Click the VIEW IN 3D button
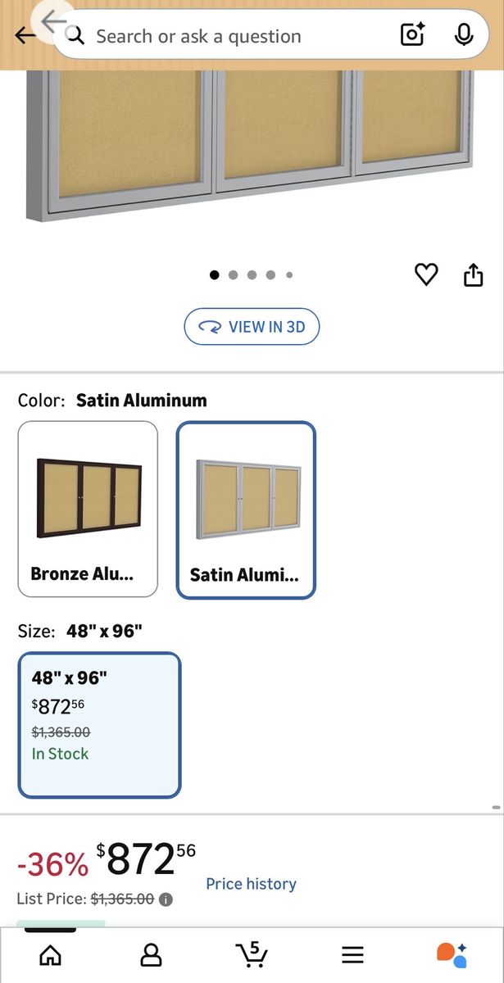Image resolution: width=504 pixels, height=983 pixels. point(252,327)
